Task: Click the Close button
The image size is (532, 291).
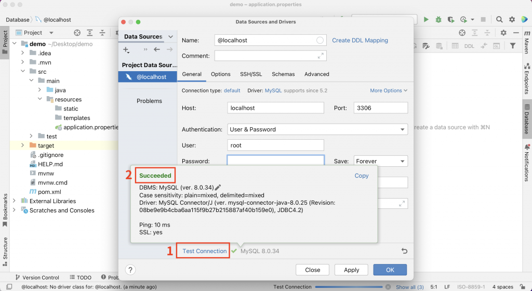Action: tap(312, 270)
